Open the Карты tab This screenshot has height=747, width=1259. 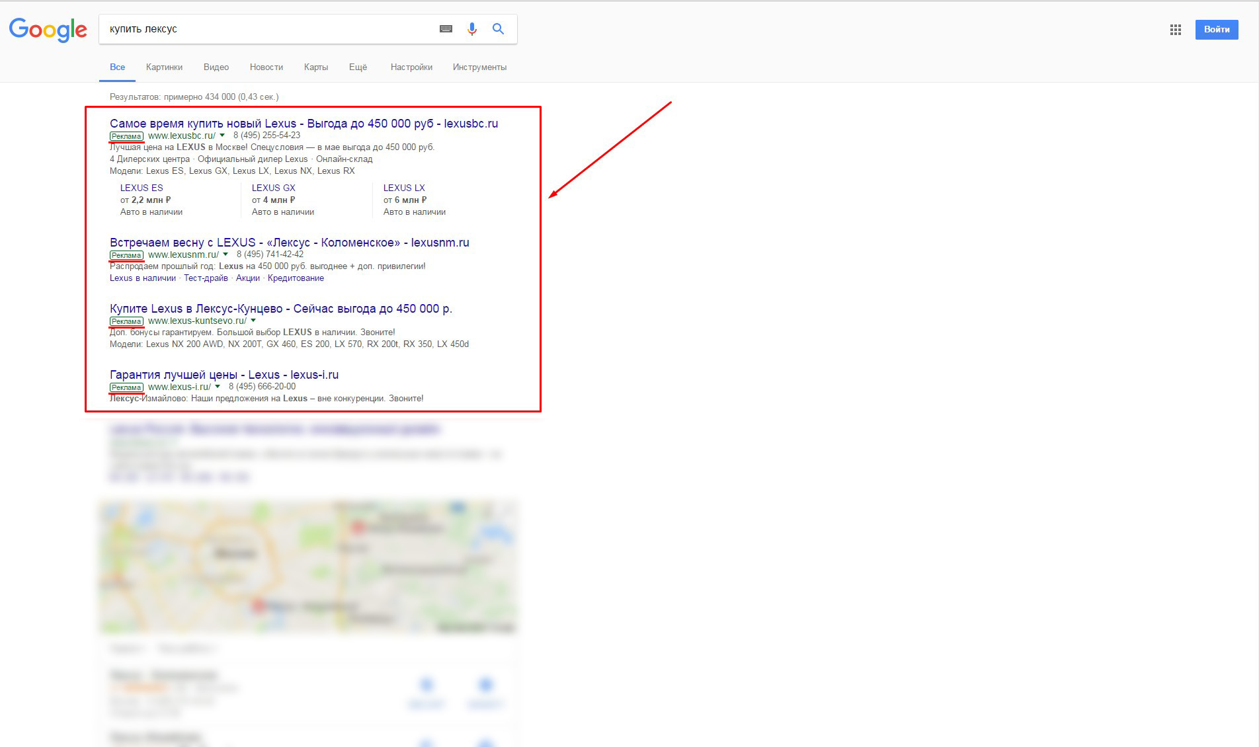click(x=316, y=67)
